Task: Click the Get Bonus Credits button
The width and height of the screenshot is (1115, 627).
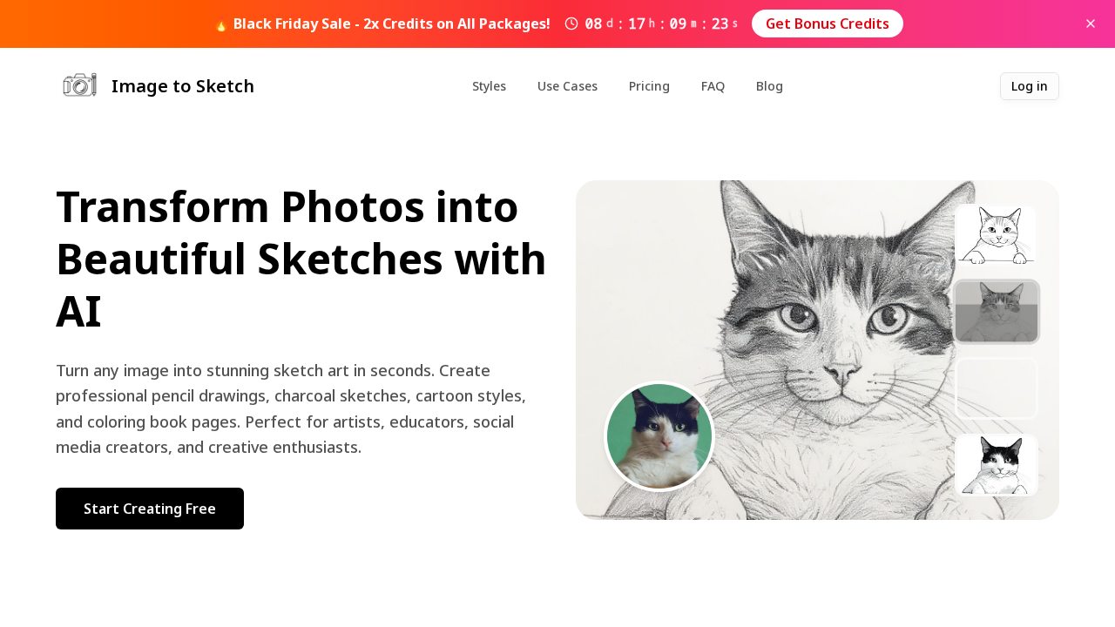Action: 827,23
